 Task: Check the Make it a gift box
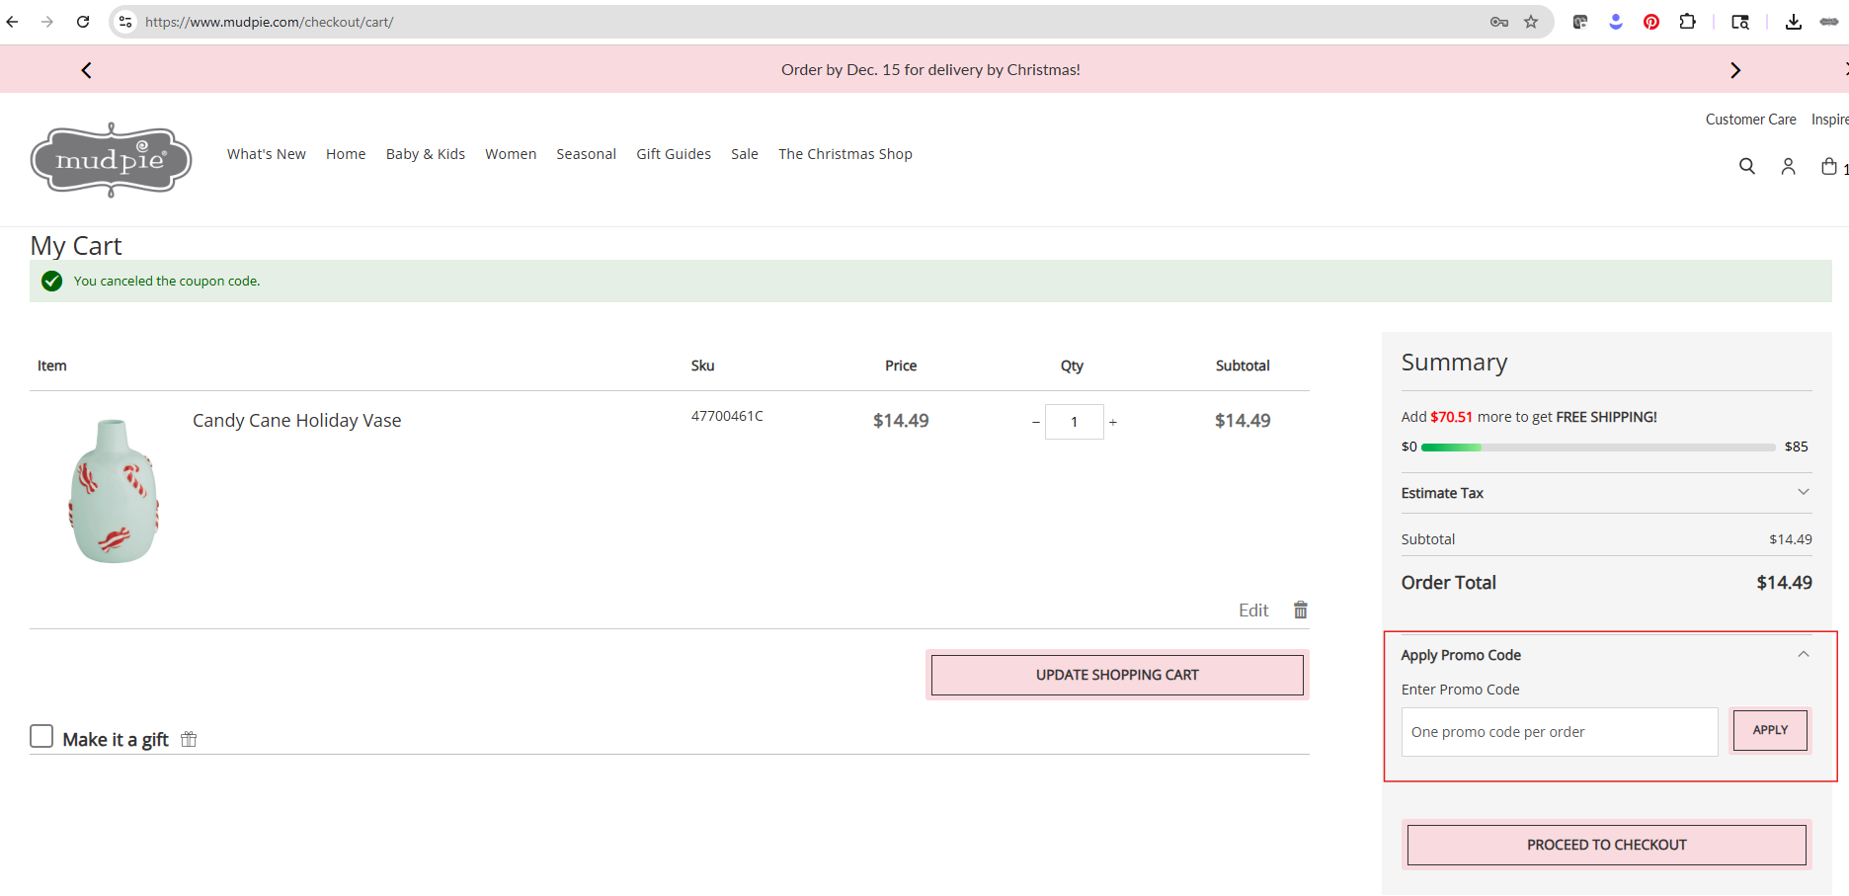(x=41, y=737)
